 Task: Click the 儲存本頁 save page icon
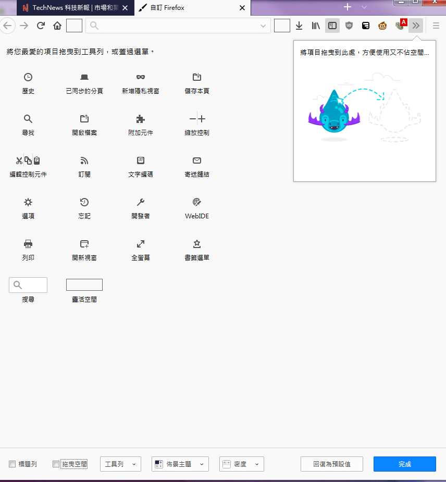197,77
